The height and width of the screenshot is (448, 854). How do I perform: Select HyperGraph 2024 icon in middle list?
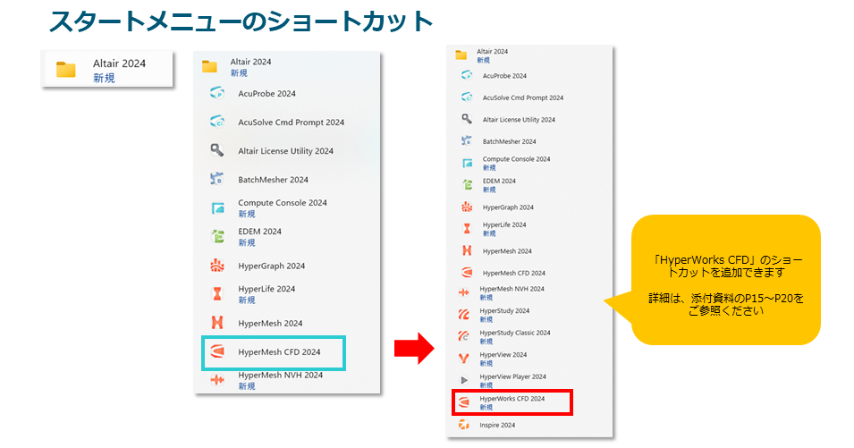pyautogui.click(x=217, y=266)
